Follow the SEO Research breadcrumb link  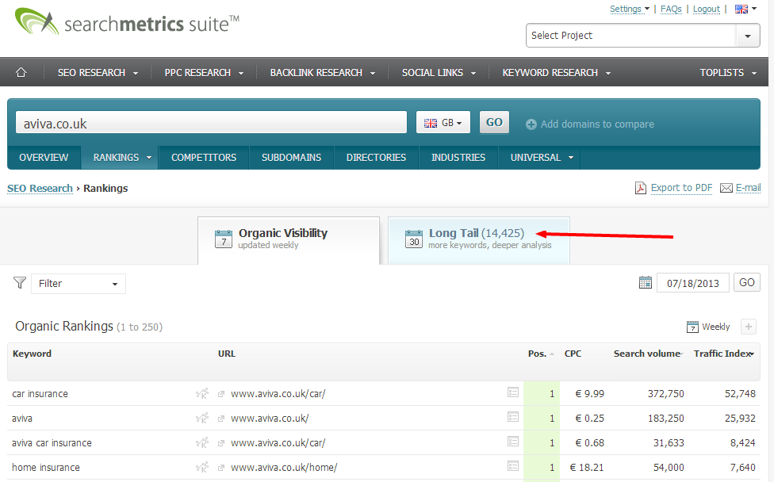tap(40, 189)
